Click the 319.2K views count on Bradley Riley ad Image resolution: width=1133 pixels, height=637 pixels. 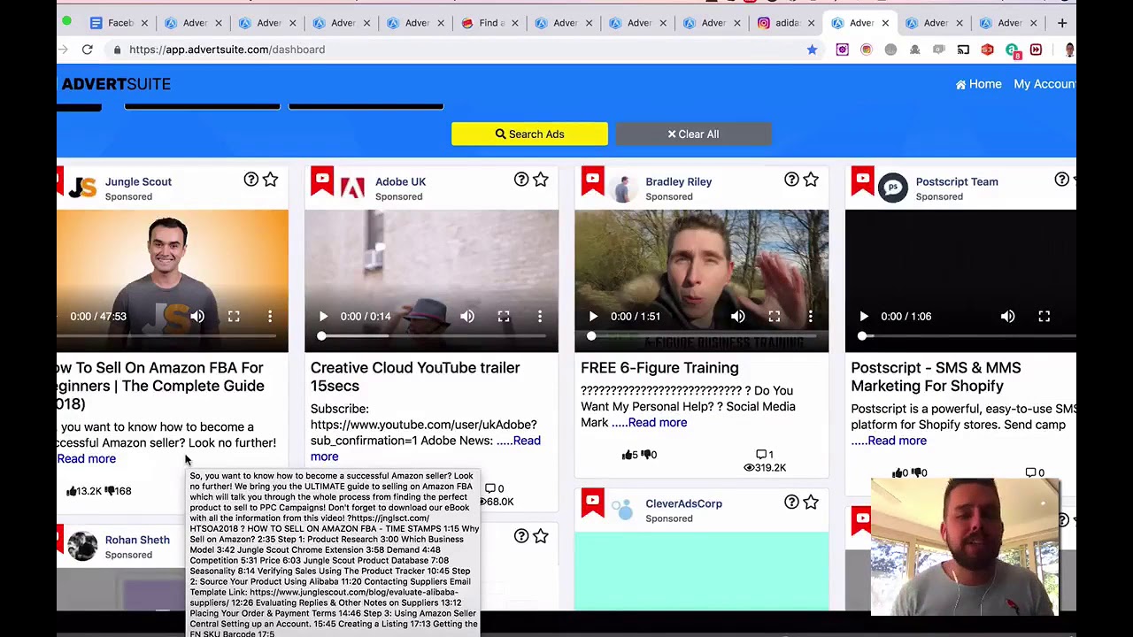(x=765, y=468)
